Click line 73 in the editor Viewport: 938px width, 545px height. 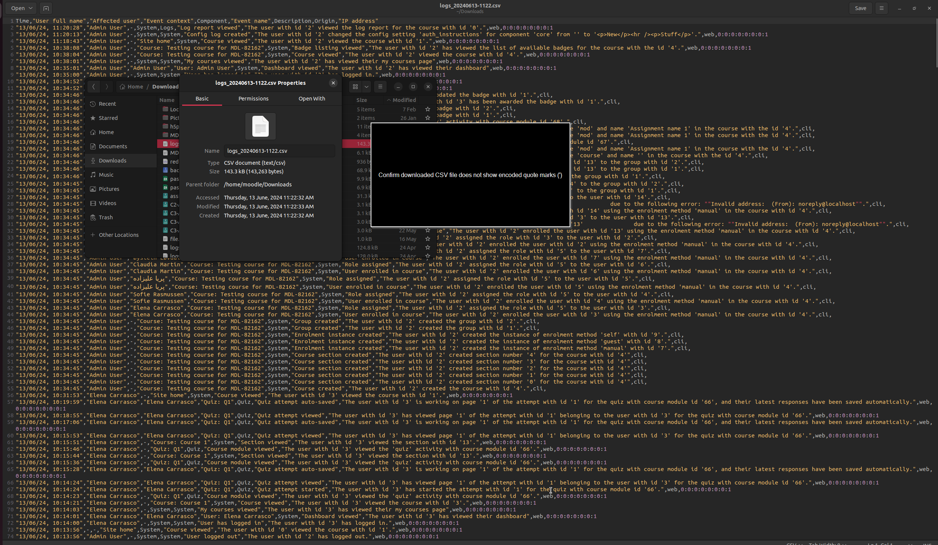pos(239,530)
